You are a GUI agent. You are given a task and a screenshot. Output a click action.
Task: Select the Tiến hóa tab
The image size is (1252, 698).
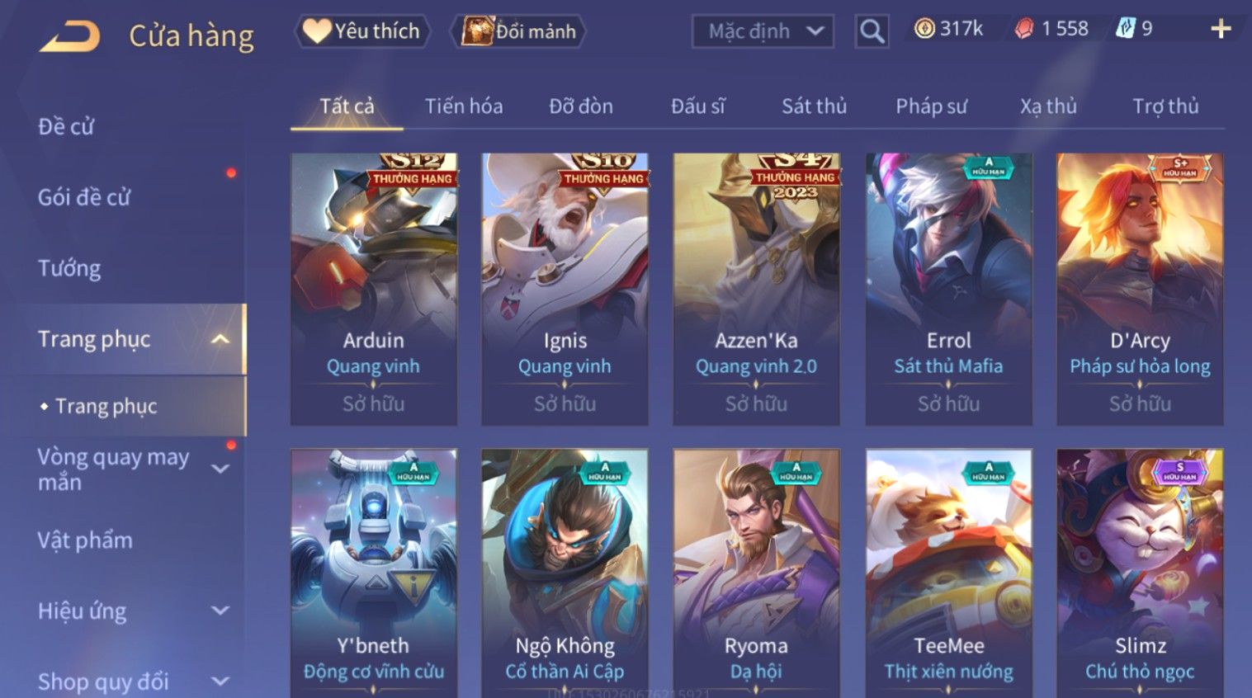pyautogui.click(x=464, y=106)
